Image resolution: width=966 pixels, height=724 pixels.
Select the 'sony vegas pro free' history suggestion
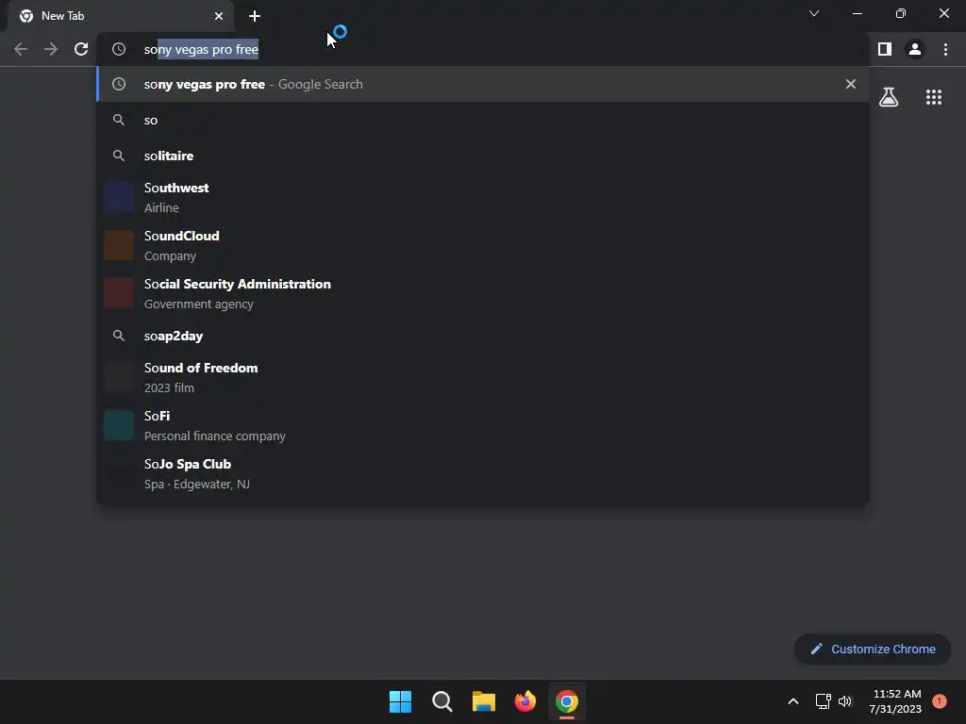point(483,84)
